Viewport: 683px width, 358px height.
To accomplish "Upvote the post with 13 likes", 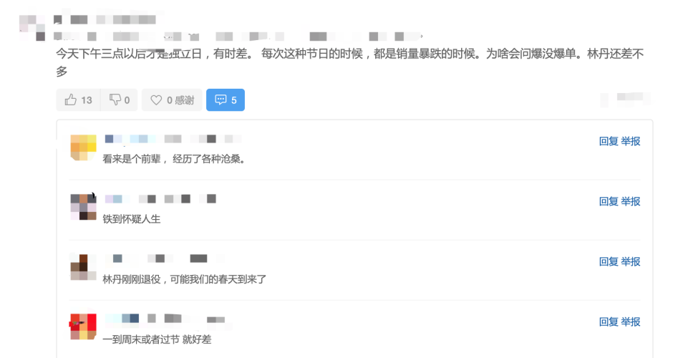I will [79, 100].
